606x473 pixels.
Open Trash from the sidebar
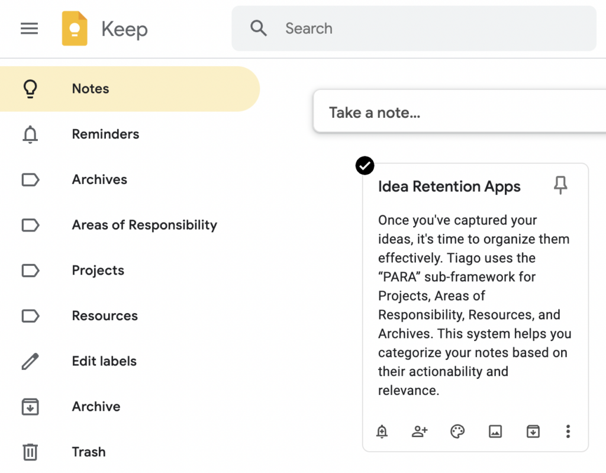click(89, 452)
